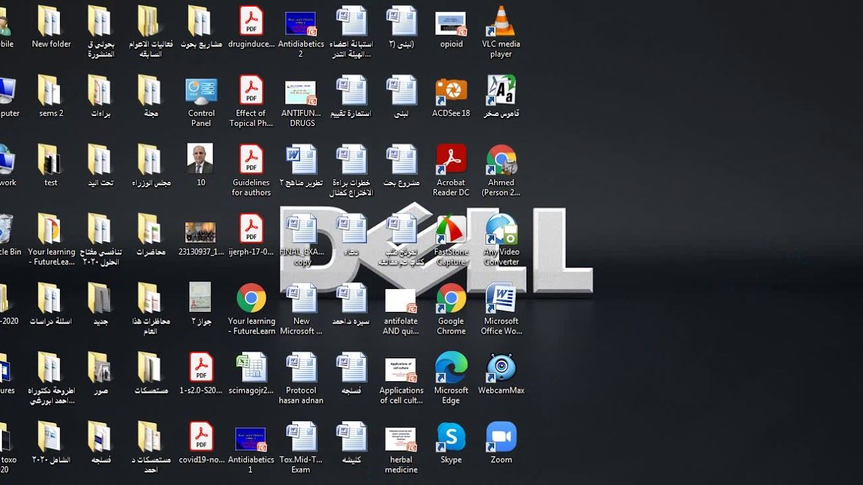
Task: Select the كليشه Word document
Action: pos(351,443)
